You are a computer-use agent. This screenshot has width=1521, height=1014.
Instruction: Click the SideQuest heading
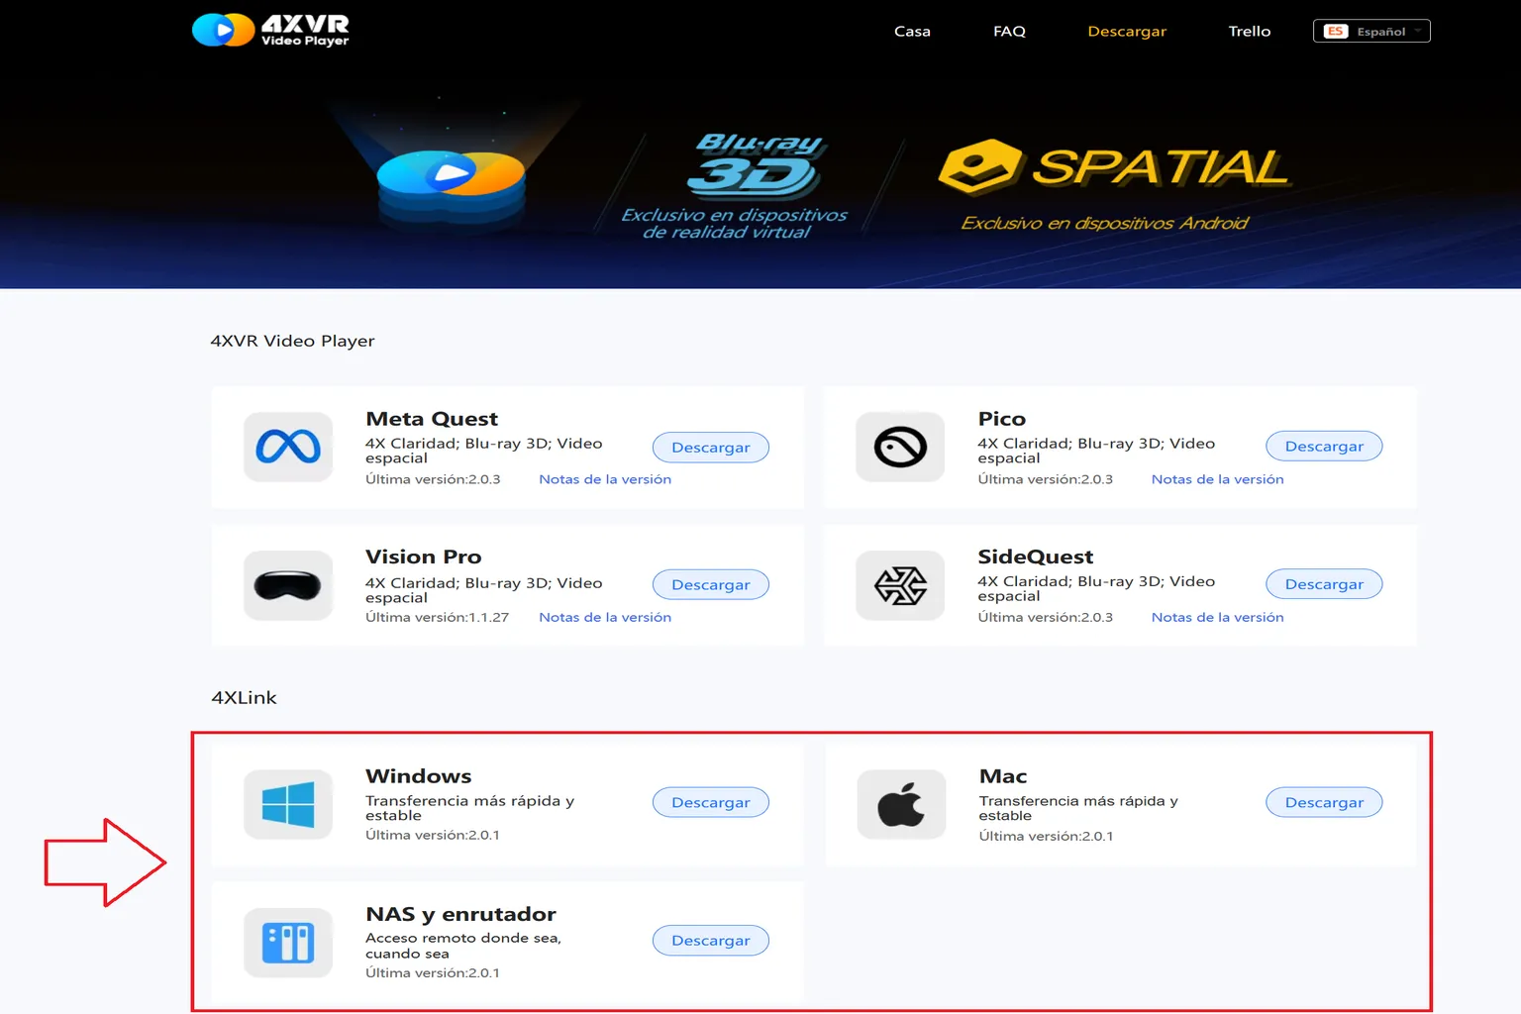[x=1035, y=557]
